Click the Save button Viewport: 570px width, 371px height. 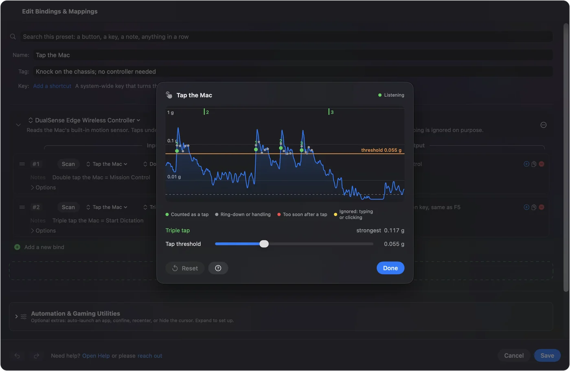547,356
